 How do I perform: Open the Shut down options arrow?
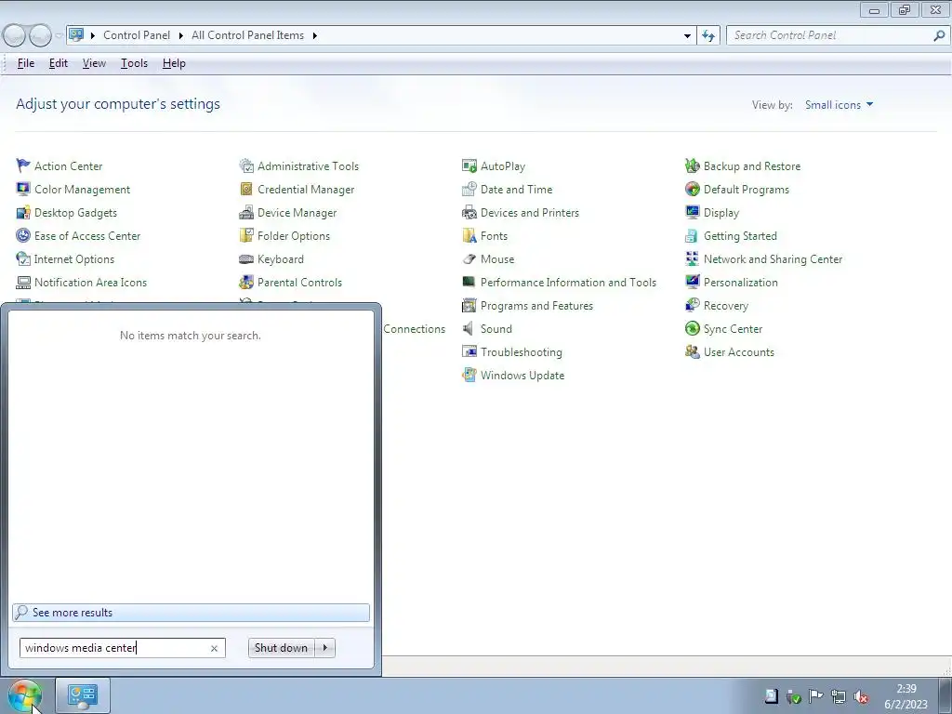[x=325, y=648]
